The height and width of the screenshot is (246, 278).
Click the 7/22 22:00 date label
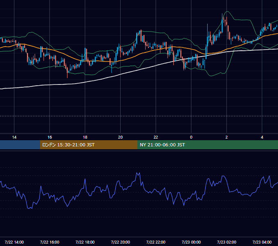156,242
